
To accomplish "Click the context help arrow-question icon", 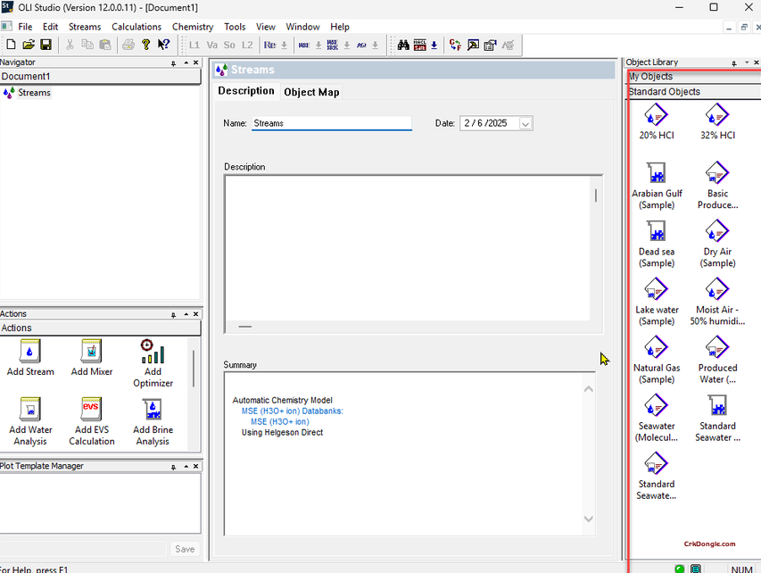I will coord(163,45).
